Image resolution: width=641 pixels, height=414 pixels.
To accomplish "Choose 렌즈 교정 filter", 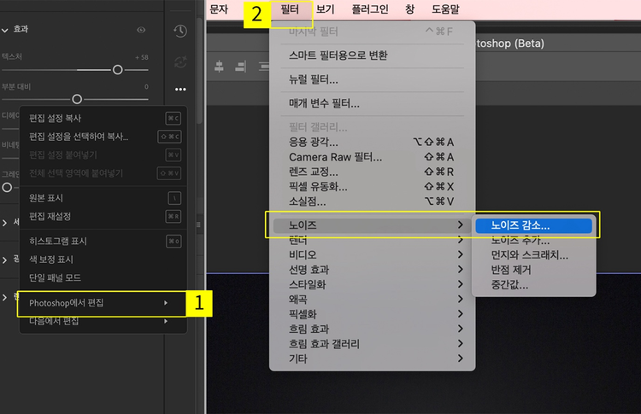I will [373, 172].
